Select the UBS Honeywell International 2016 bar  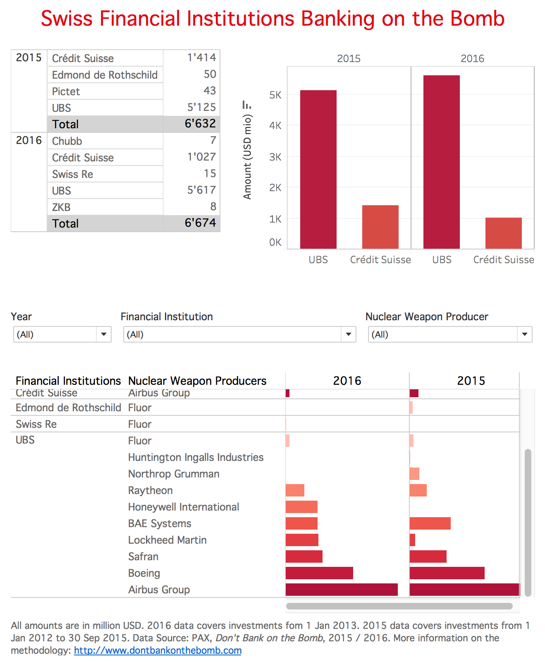coord(301,507)
